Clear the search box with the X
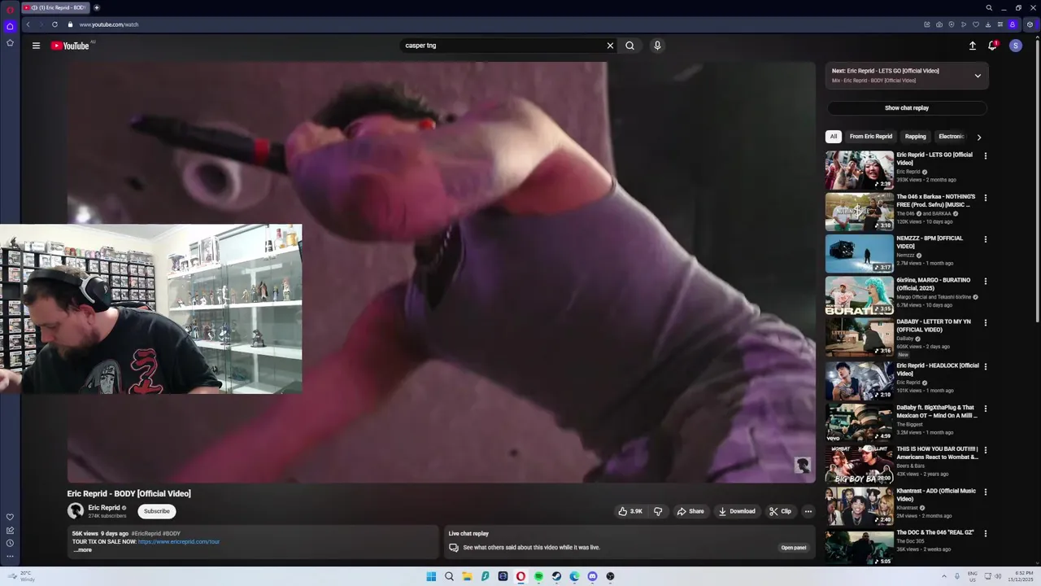1041x586 pixels. pos(610,46)
